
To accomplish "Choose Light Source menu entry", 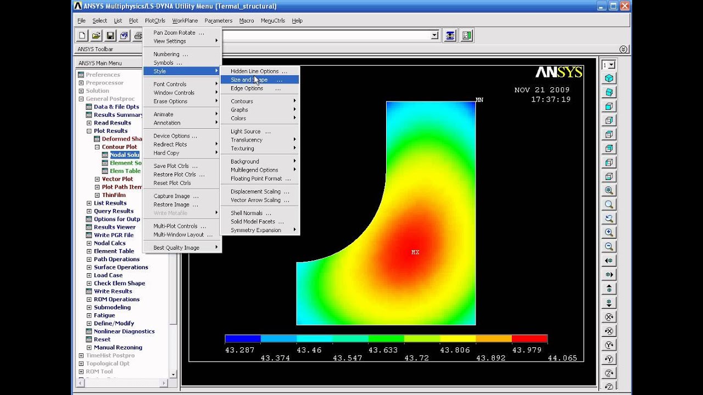I will (x=260, y=132).
